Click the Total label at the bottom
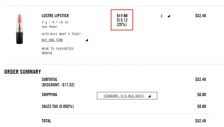224x127 pixels. coord(46,121)
